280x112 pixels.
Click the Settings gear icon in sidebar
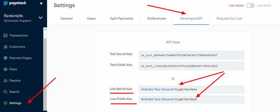5,103
